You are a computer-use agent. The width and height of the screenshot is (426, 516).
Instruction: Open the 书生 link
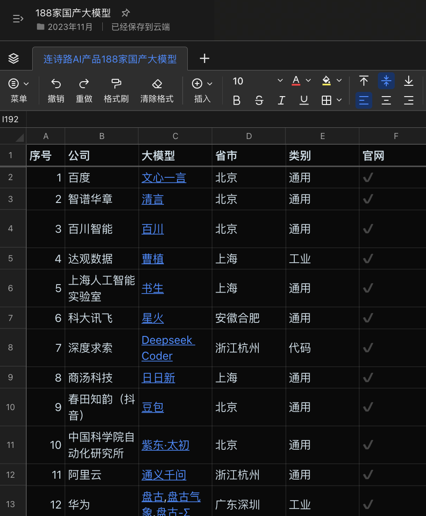pos(153,288)
